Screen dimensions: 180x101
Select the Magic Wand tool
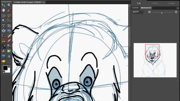click(x=4, y=20)
